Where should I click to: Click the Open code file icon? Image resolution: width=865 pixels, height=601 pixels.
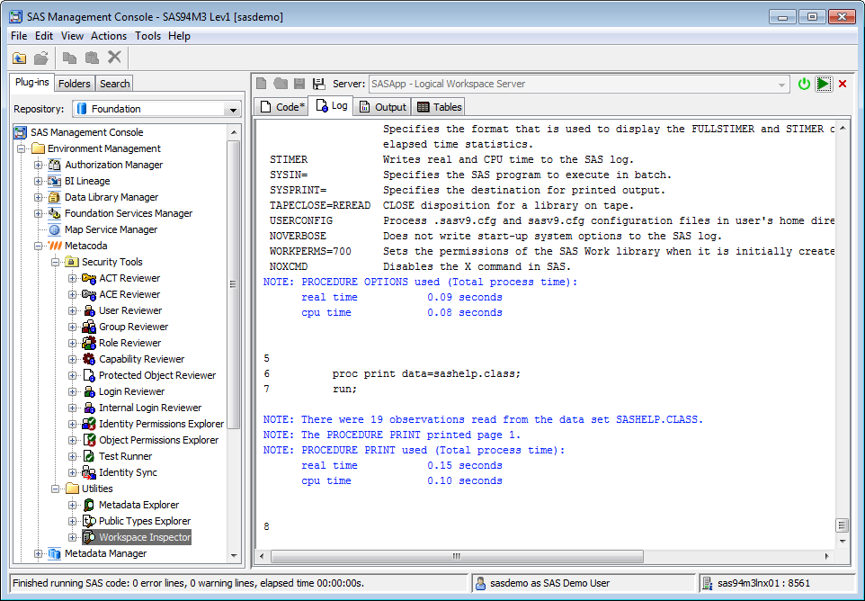281,84
